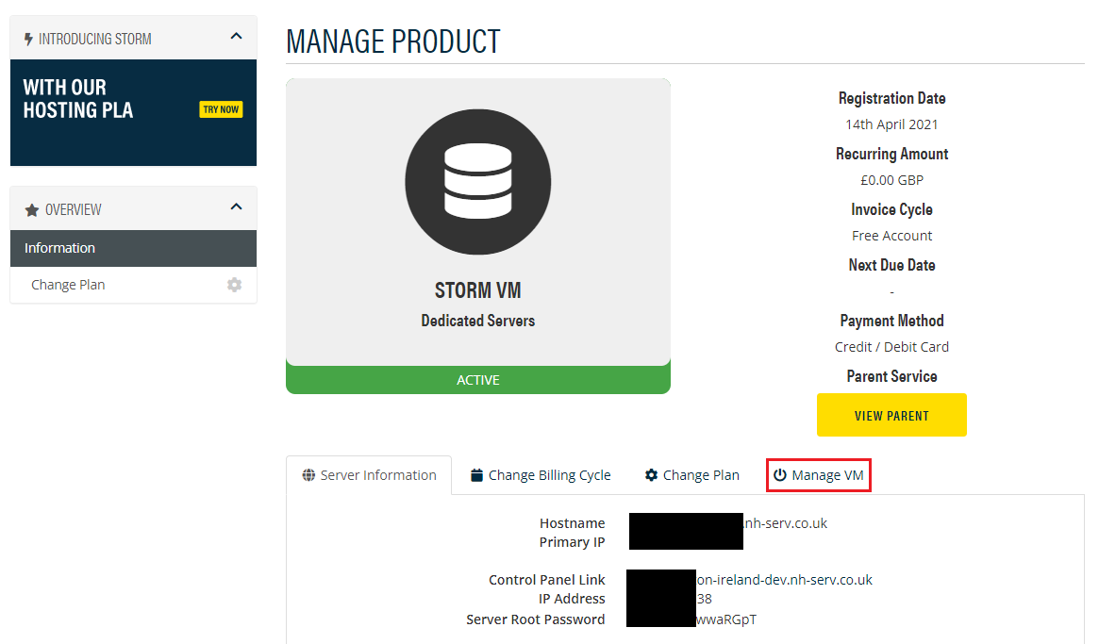
Task: Click the Introducing Storm panel title
Action: coord(94,40)
